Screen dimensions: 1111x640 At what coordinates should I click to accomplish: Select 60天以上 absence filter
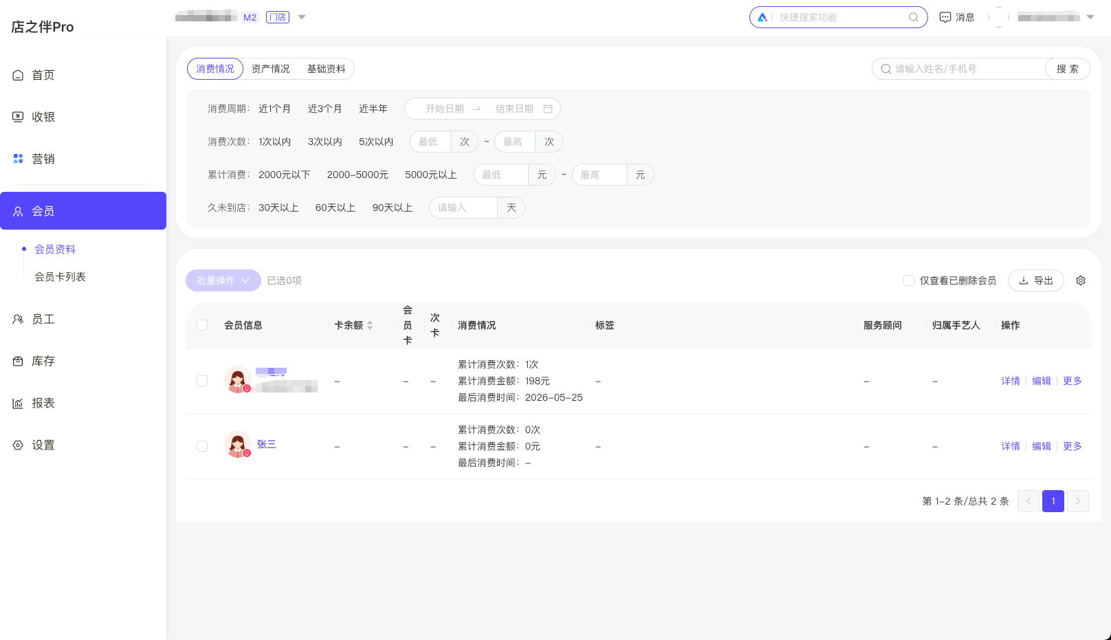(335, 208)
